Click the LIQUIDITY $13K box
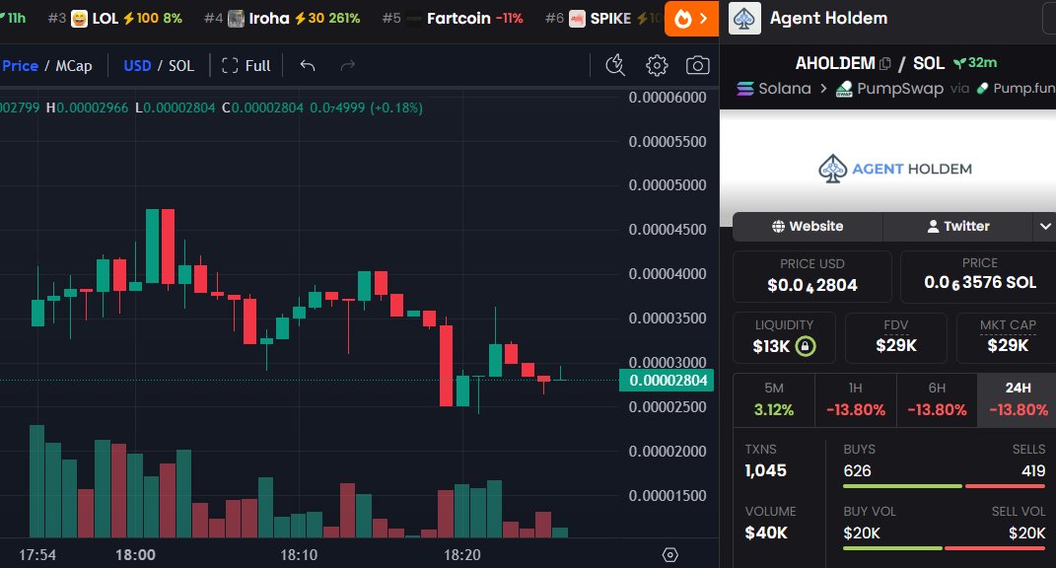This screenshot has width=1056, height=568. click(784, 337)
